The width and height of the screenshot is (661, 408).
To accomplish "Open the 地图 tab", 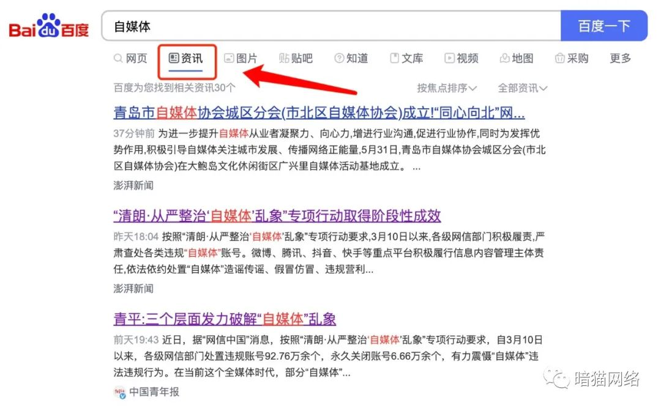I will [x=517, y=58].
